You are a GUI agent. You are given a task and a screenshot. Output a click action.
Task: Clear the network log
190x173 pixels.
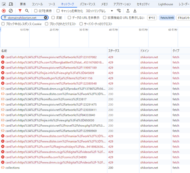tap(11, 11)
